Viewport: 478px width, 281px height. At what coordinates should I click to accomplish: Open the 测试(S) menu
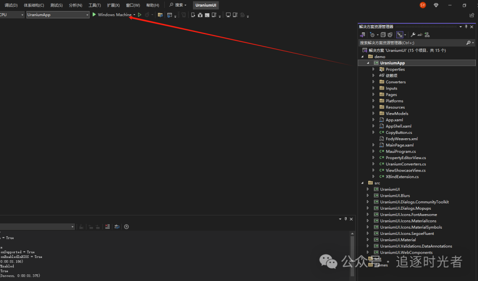coord(56,5)
